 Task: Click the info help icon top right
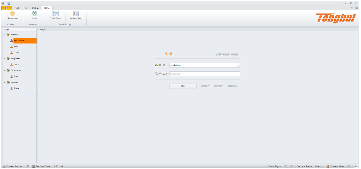point(357,8)
